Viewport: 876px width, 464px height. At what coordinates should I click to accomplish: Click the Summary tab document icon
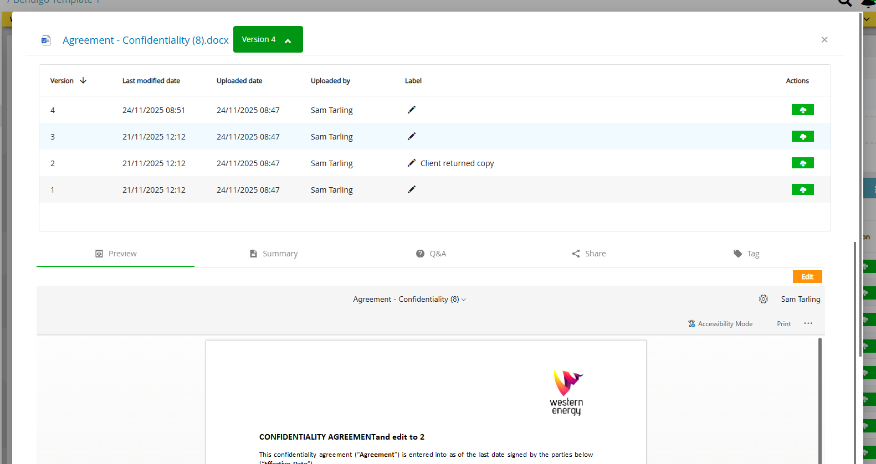click(x=253, y=254)
